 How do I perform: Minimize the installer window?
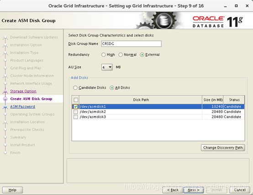pos(226,6)
